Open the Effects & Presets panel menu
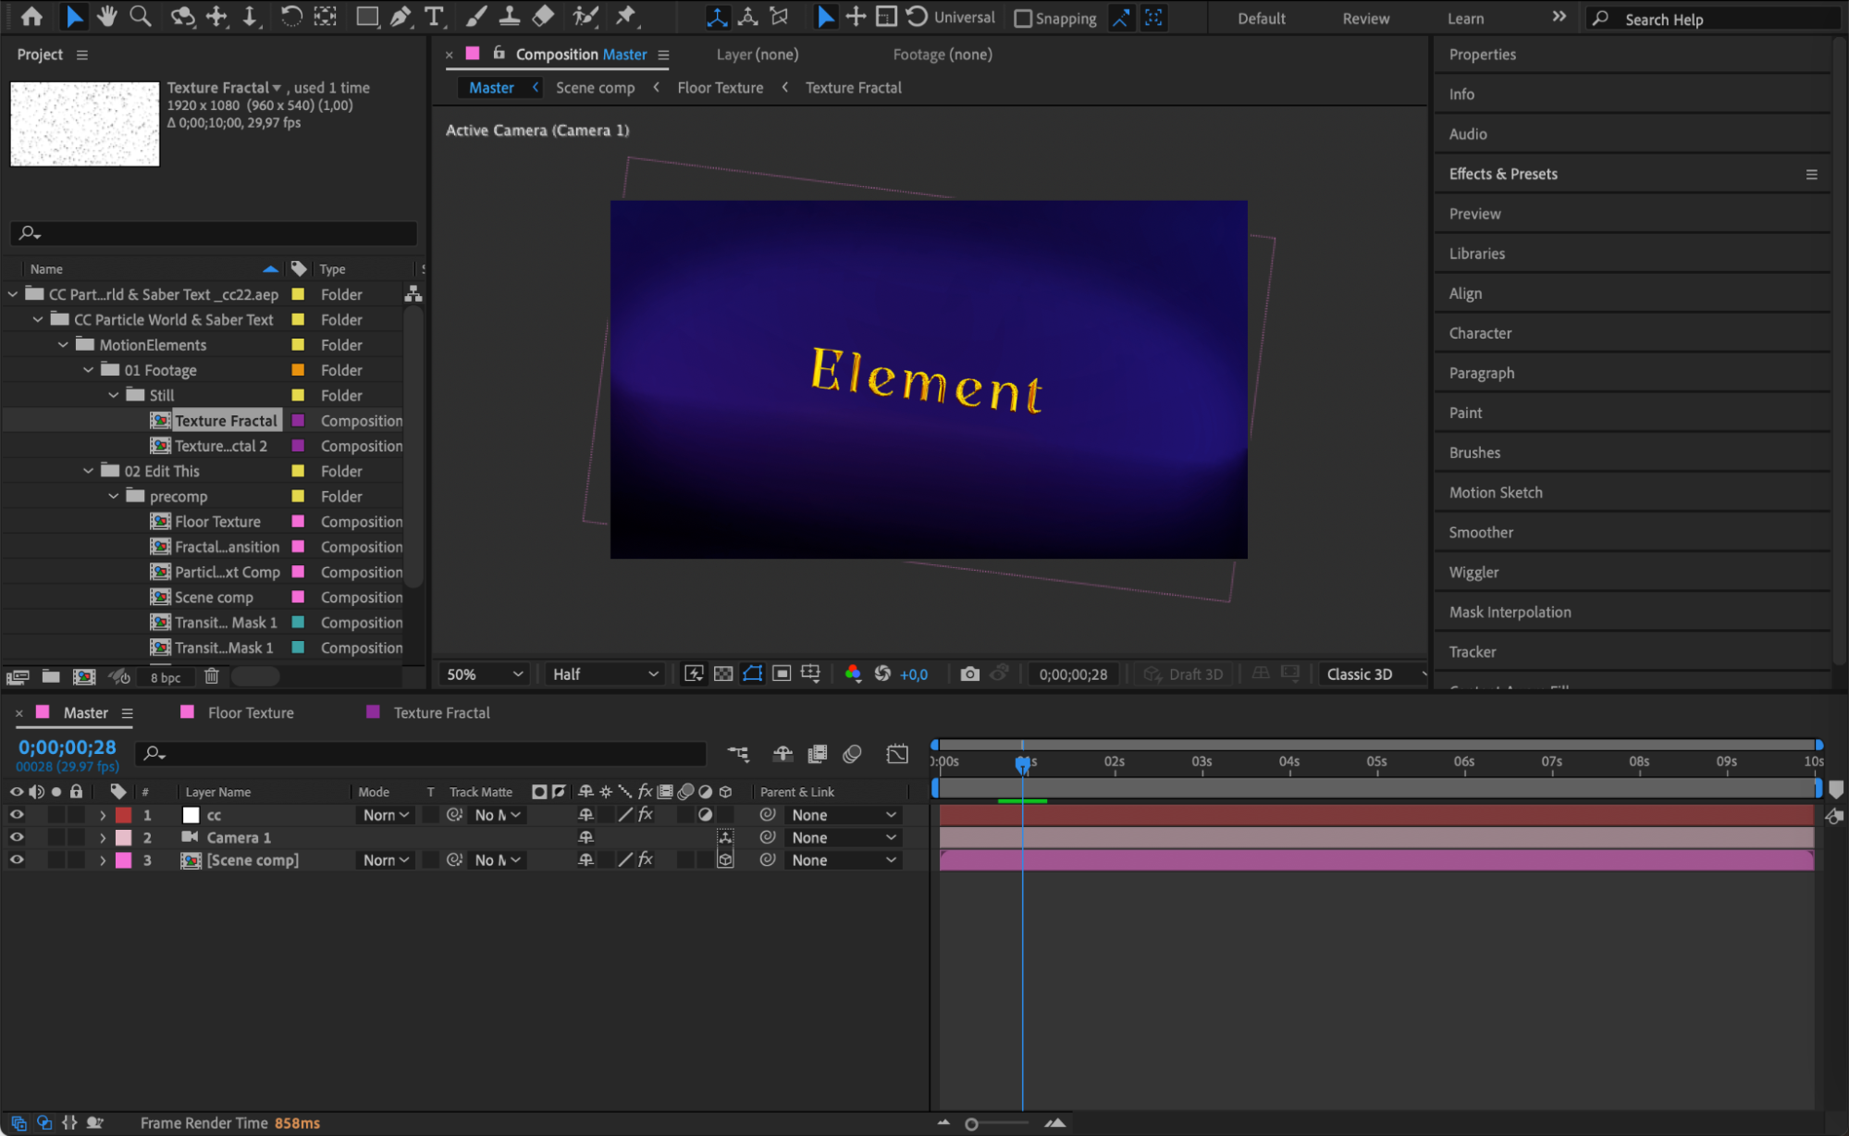The image size is (1849, 1136). 1811,174
